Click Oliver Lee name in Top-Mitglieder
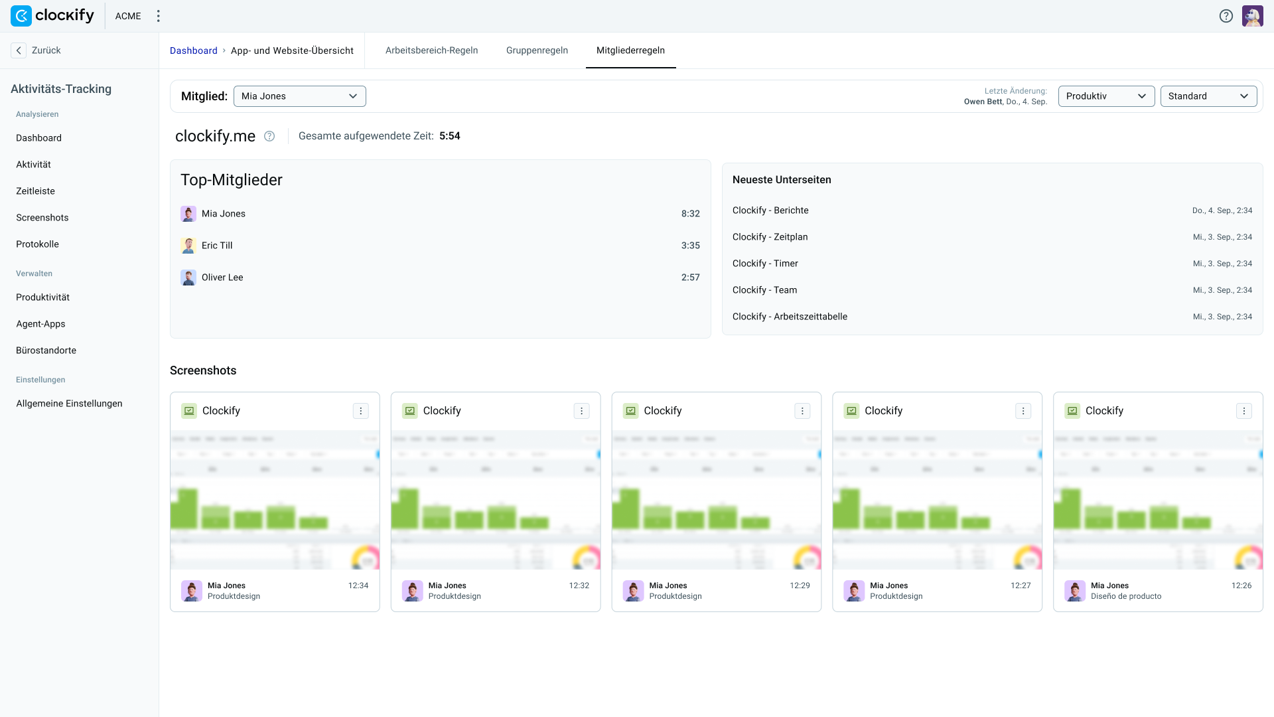This screenshot has width=1274, height=717. [222, 278]
